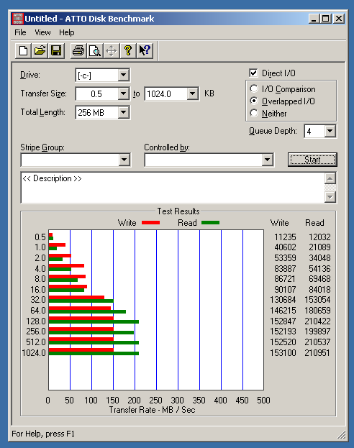Toggle the Direct I/O checkbox
The width and height of the screenshot is (354, 448).
point(253,73)
